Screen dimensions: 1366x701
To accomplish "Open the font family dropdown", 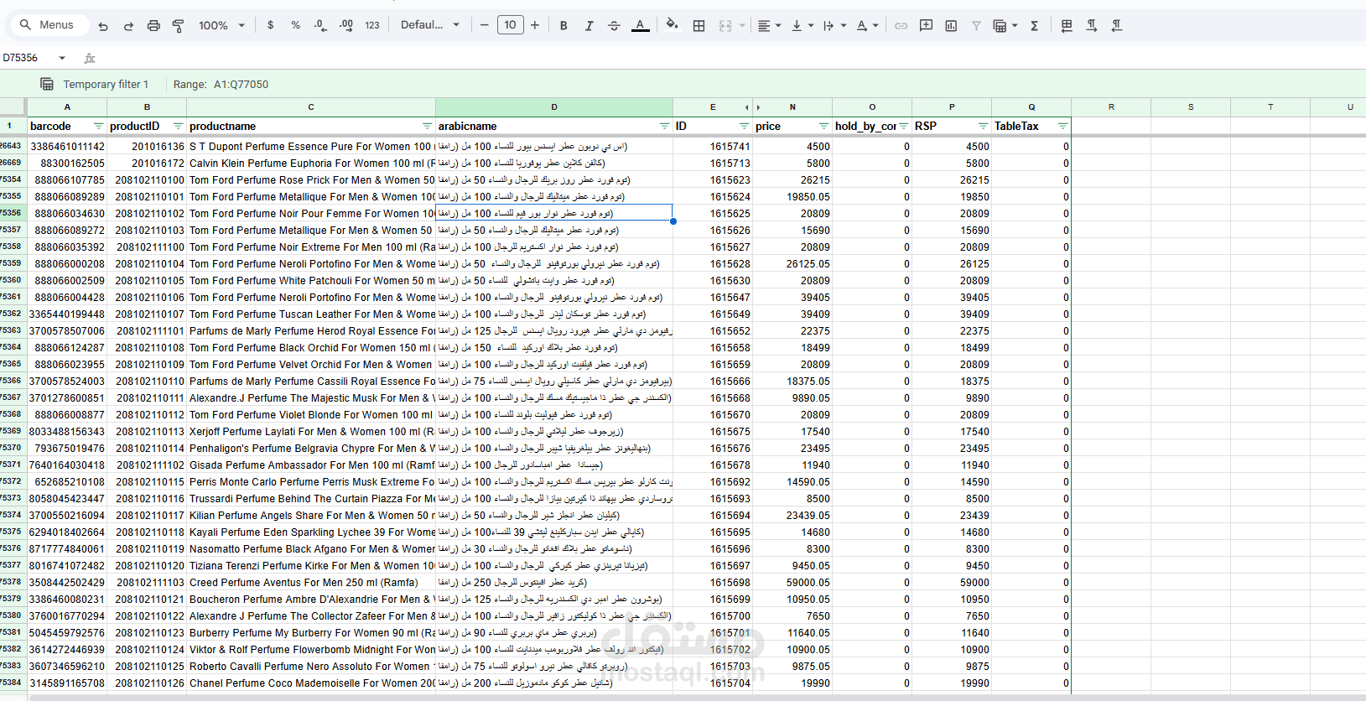I will [x=430, y=25].
